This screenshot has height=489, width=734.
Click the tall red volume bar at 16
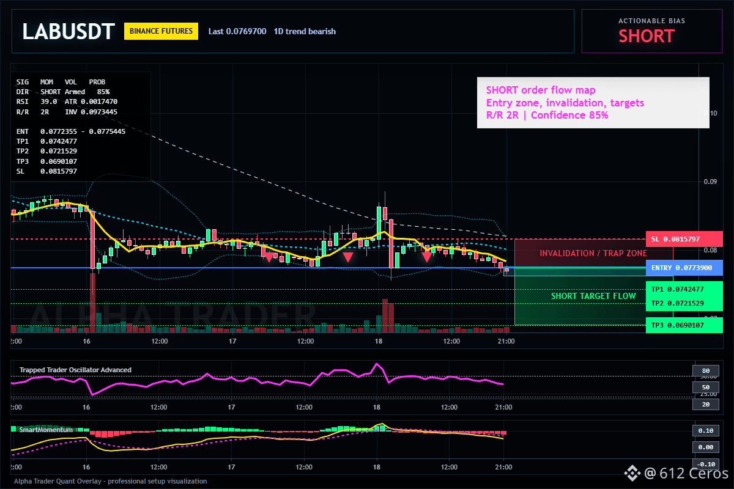click(93, 302)
